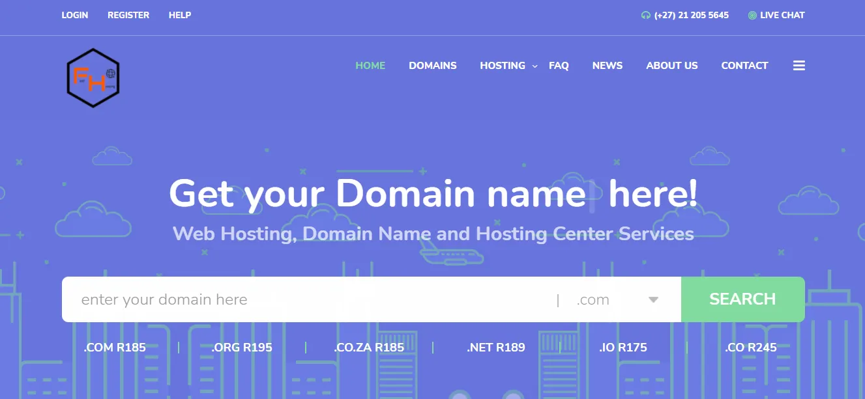This screenshot has height=399, width=865.
Task: Open the .com extension dropdown
Action: [618, 299]
